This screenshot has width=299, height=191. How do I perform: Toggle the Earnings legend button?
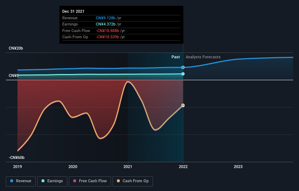click(x=52, y=181)
